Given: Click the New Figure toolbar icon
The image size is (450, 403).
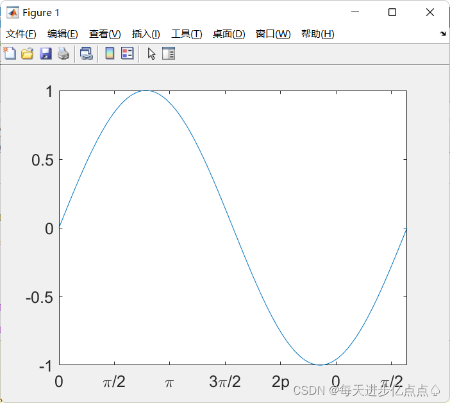Looking at the screenshot, I should (10, 53).
